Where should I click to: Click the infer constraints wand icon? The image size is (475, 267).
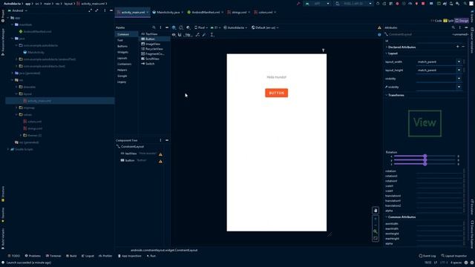[x=204, y=35]
